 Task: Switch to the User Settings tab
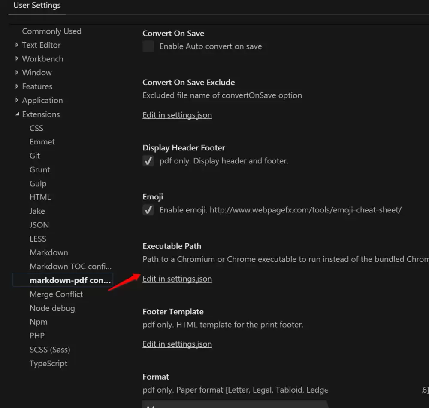click(36, 5)
